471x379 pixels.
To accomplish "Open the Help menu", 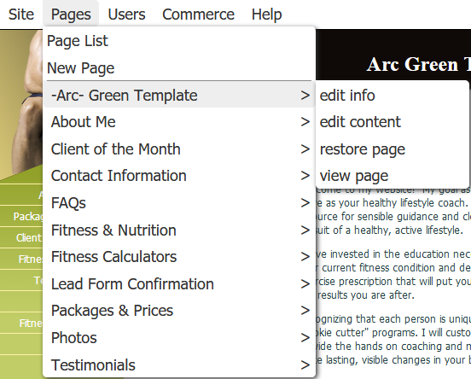I will point(267,15).
